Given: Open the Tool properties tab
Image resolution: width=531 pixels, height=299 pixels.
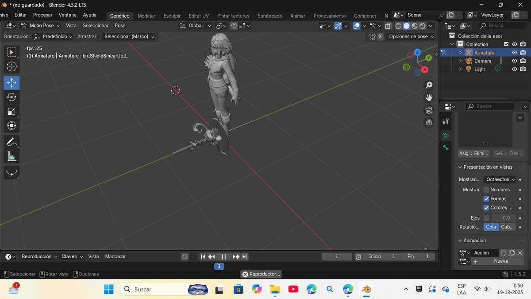Looking at the screenshot, I should [x=446, y=121].
